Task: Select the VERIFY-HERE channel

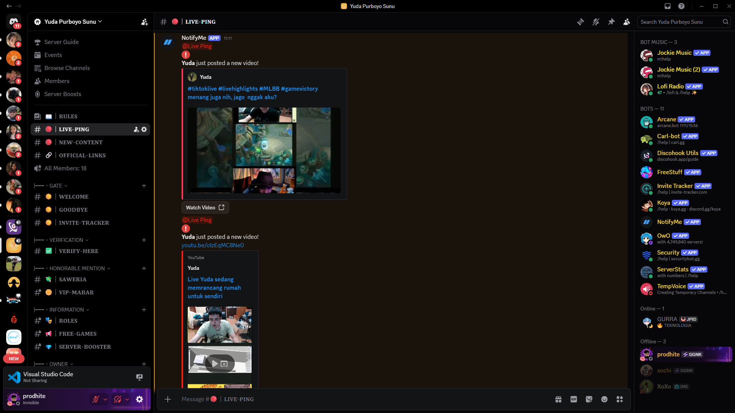Action: (90, 251)
